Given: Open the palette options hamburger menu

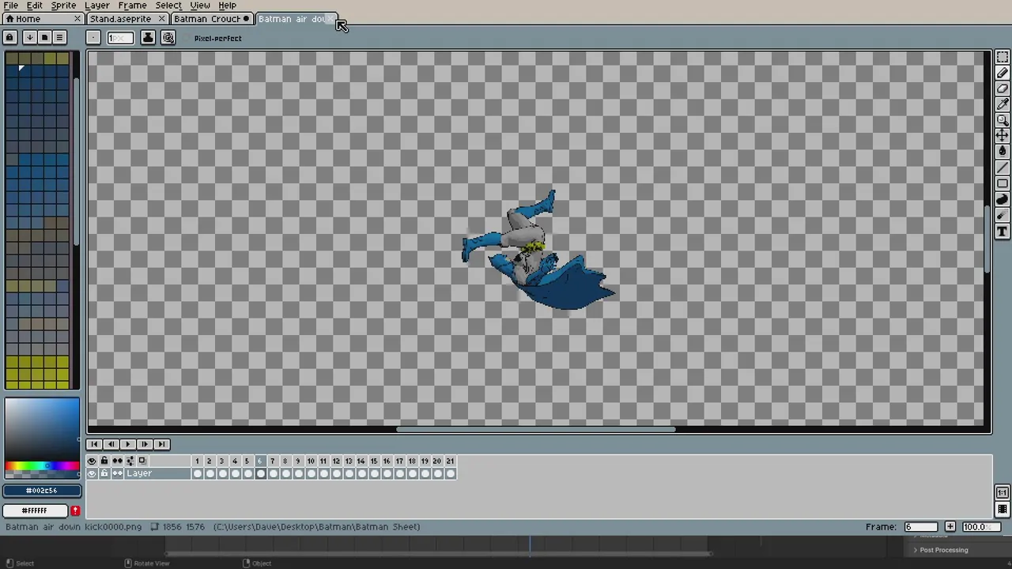Looking at the screenshot, I should click(x=59, y=37).
